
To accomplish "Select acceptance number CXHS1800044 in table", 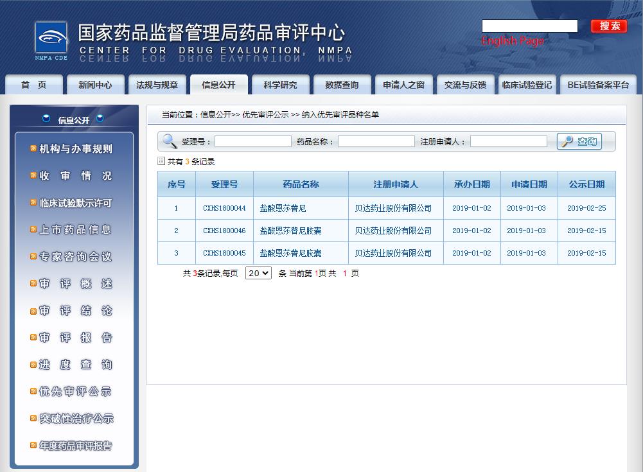I will pyautogui.click(x=224, y=208).
